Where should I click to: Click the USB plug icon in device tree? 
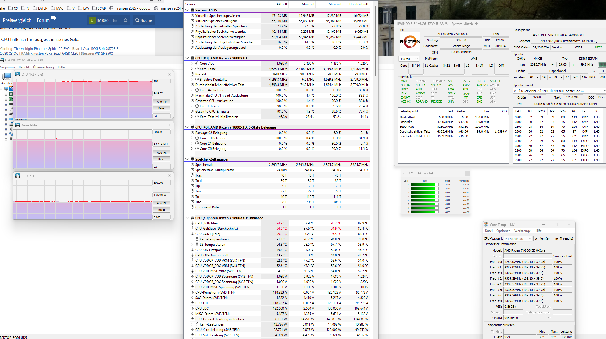tap(11, 139)
